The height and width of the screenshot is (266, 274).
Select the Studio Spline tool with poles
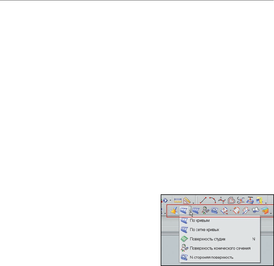pos(222,200)
